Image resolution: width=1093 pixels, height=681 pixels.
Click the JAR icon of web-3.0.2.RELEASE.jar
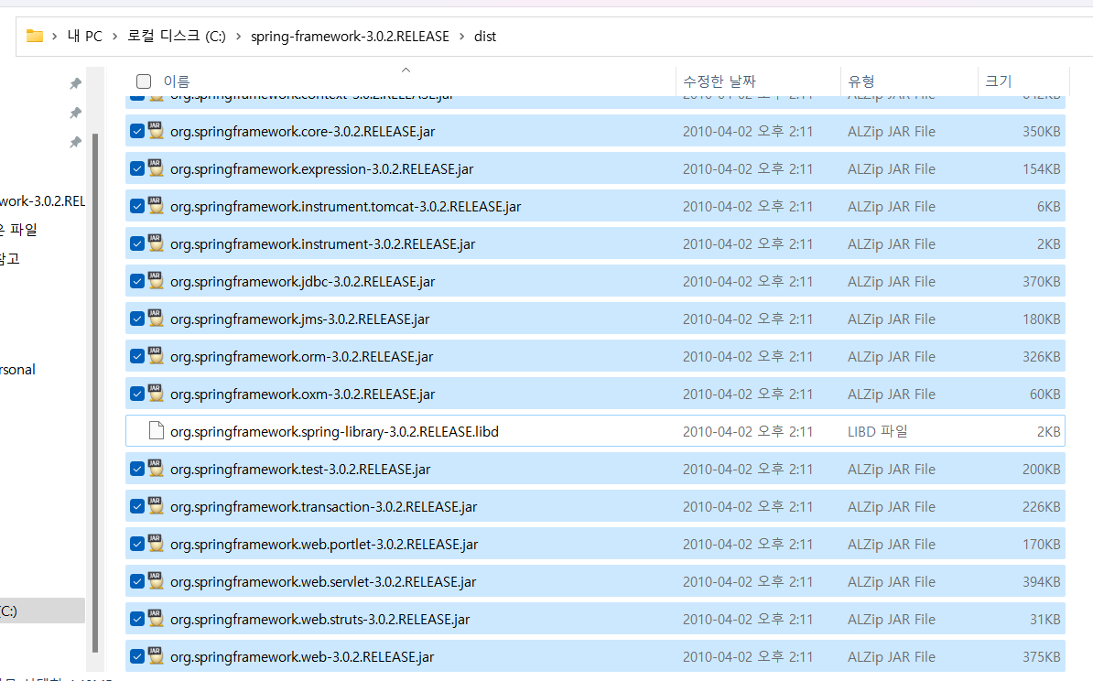click(157, 656)
